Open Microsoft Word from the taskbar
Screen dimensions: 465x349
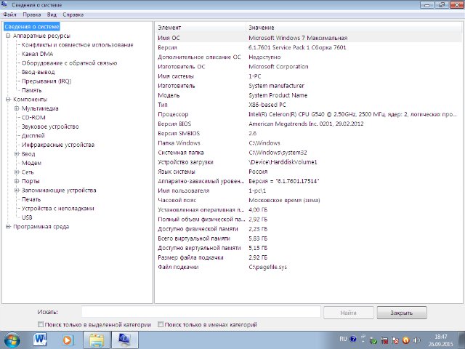coord(39,339)
